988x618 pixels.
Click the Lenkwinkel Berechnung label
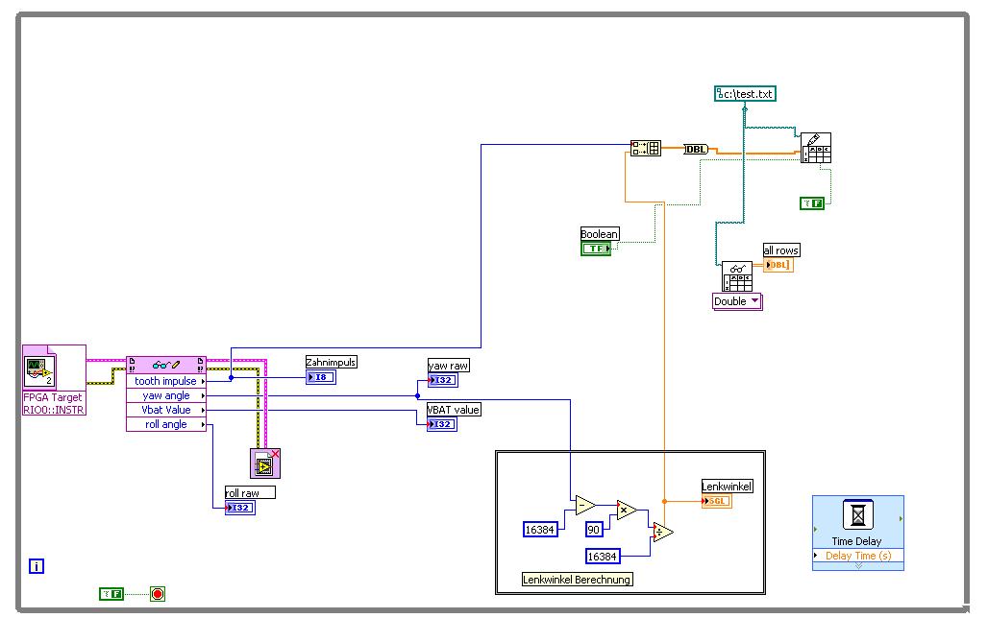coord(577,580)
